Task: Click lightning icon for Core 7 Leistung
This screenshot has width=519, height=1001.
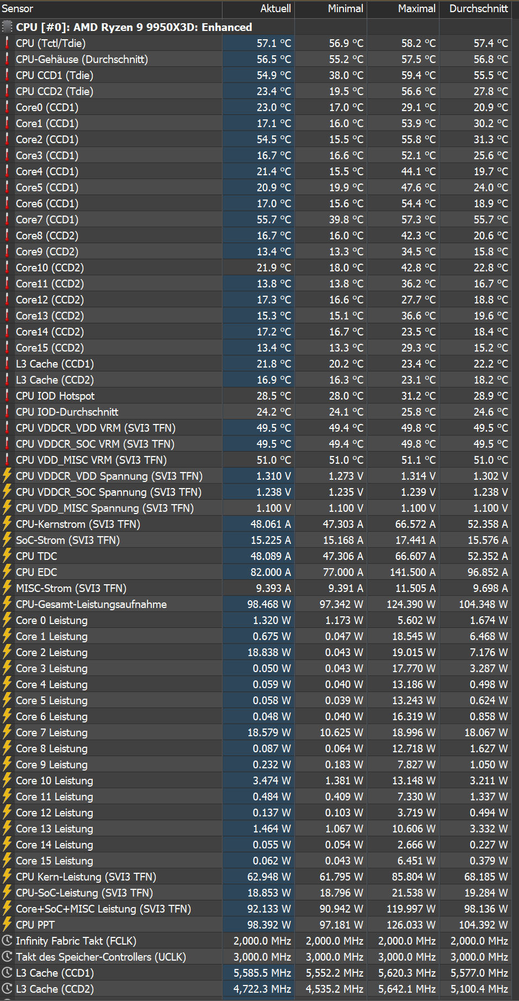Action: [7, 732]
